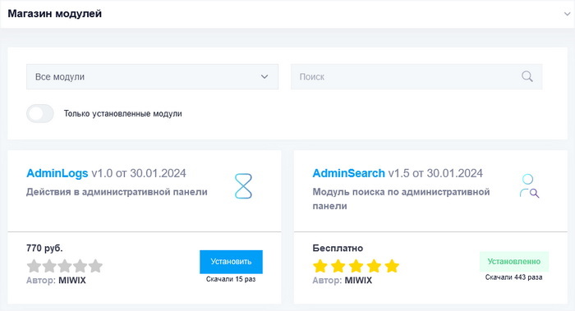Focus the 'Поиск' search input field
Screen dimensions: 575x311
[x=416, y=76]
